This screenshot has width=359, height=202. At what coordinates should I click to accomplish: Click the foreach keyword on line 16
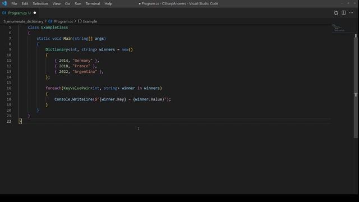point(53,88)
